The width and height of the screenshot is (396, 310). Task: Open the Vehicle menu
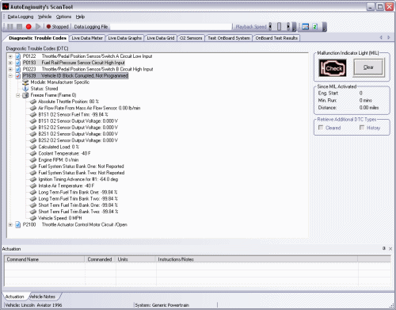coord(44,17)
